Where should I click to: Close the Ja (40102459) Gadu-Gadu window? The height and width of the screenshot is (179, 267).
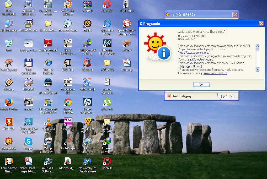pos(235,15)
